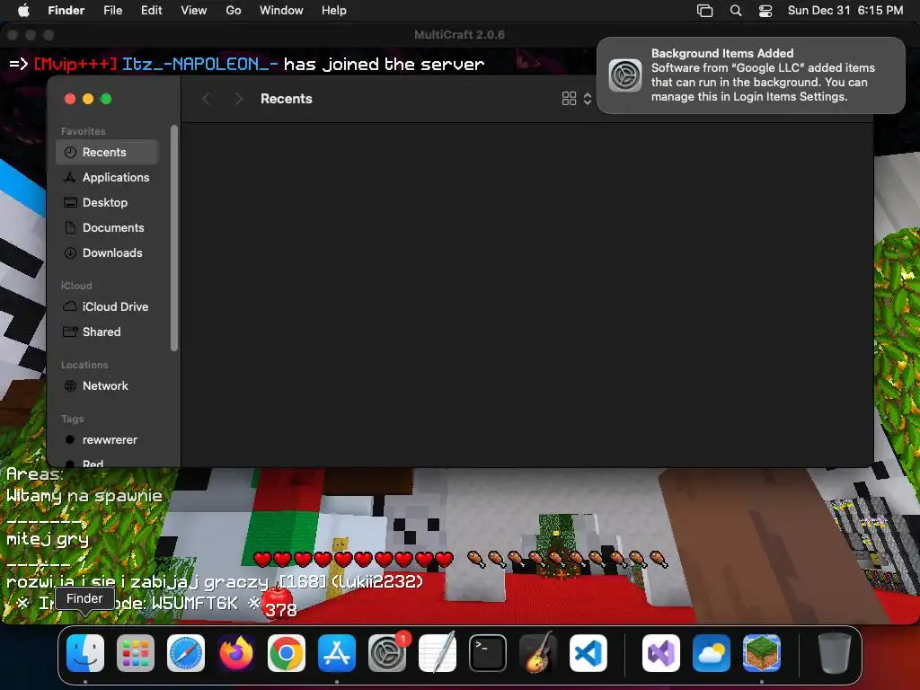The image size is (920, 690).
Task: Select Downloads in the sidebar
Action: pyautogui.click(x=108, y=252)
